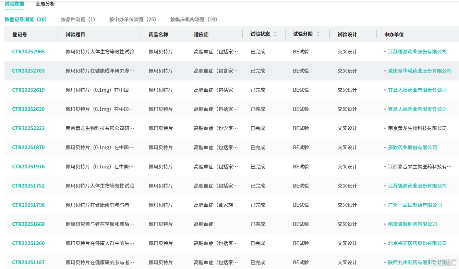459x269 pixels.
Task: Sort by 试验分期 column arrows
Action: 318,34
